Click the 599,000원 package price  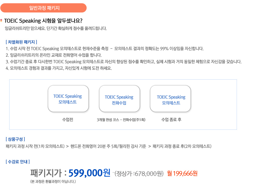(x=89, y=173)
